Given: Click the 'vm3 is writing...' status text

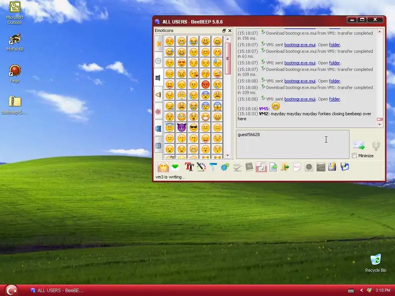Looking at the screenshot, I should point(170,177).
